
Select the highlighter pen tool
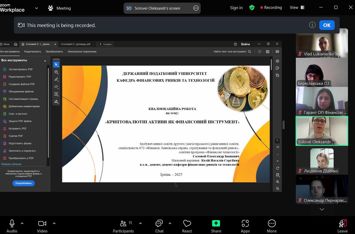click(x=56, y=79)
